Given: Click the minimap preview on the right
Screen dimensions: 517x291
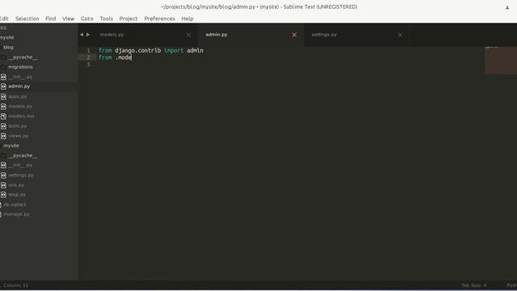Looking at the screenshot, I should pyautogui.click(x=501, y=61).
